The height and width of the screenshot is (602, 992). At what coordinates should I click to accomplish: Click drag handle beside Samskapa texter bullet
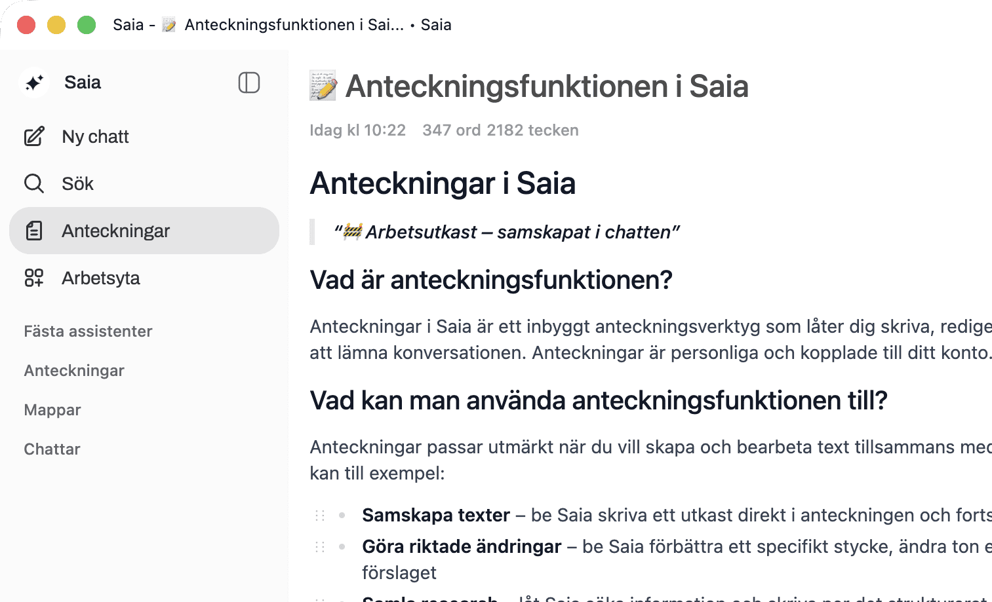pos(320,516)
